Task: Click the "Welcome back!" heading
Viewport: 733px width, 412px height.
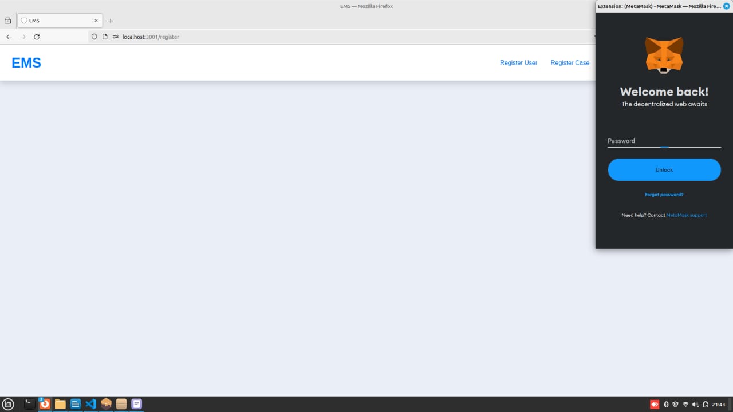Action: pyautogui.click(x=664, y=92)
